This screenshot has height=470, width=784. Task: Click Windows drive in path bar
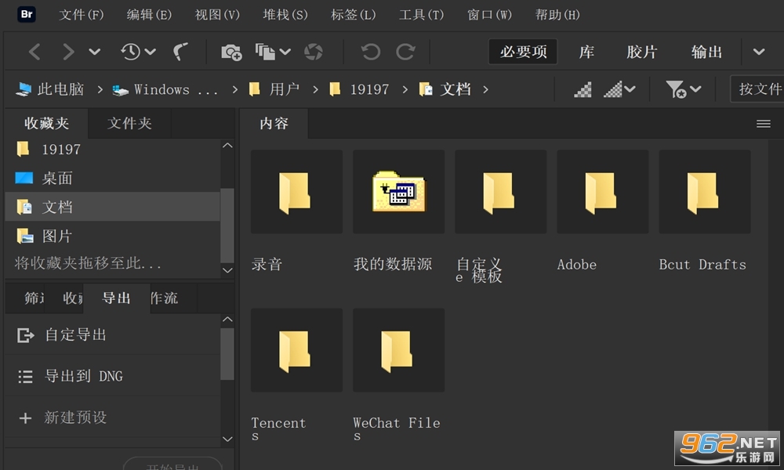click(x=165, y=90)
